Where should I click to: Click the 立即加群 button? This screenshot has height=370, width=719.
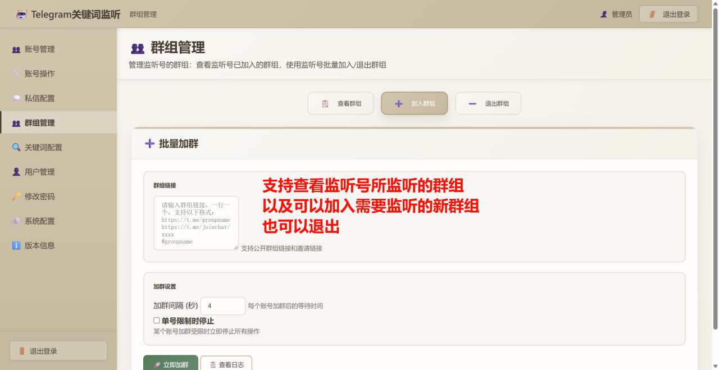pyautogui.click(x=171, y=363)
